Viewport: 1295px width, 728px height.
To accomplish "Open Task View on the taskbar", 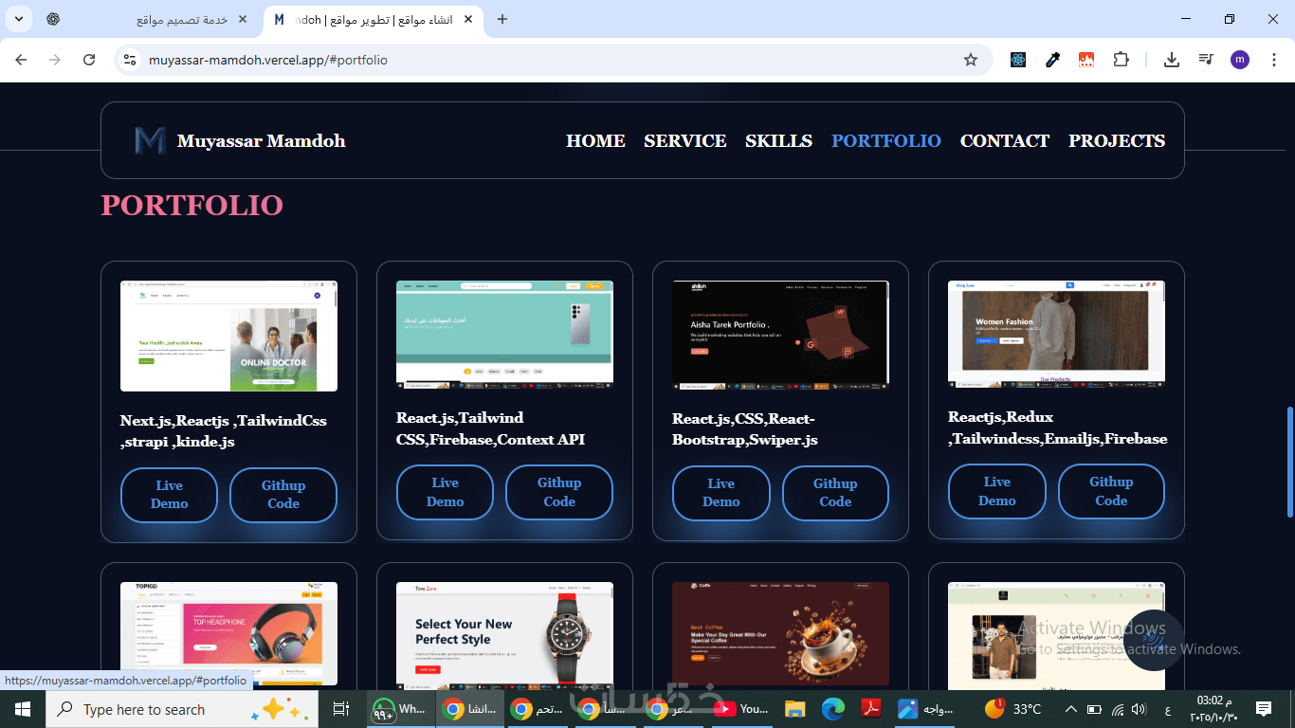I will click(341, 709).
